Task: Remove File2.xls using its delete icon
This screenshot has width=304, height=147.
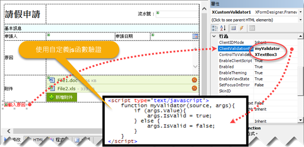Action: [x=194, y=88]
